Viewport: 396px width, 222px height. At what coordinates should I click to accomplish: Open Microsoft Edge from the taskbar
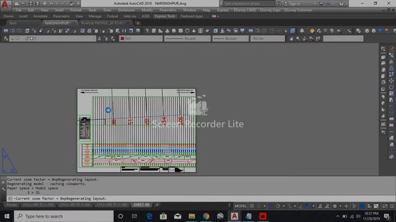[x=149, y=216]
